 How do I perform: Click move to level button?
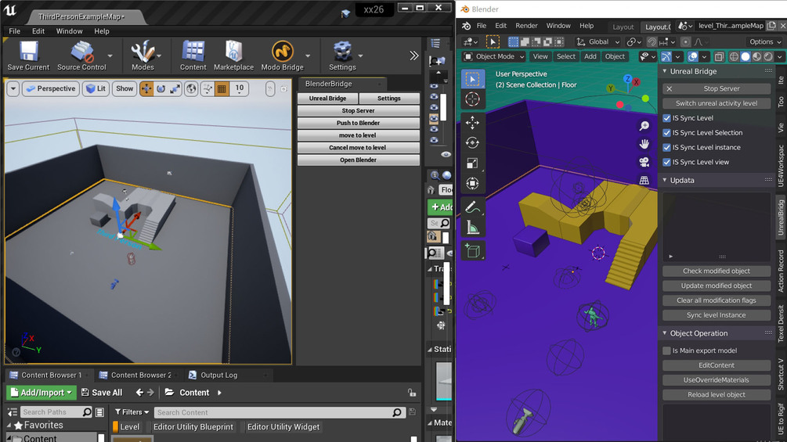click(358, 135)
